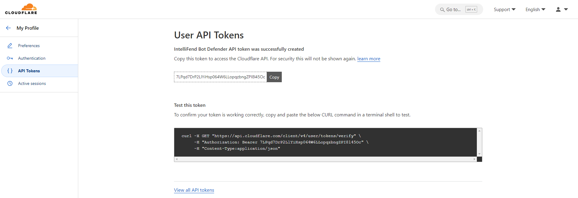
Task: Click the Authentication key icon
Action: tap(10, 58)
